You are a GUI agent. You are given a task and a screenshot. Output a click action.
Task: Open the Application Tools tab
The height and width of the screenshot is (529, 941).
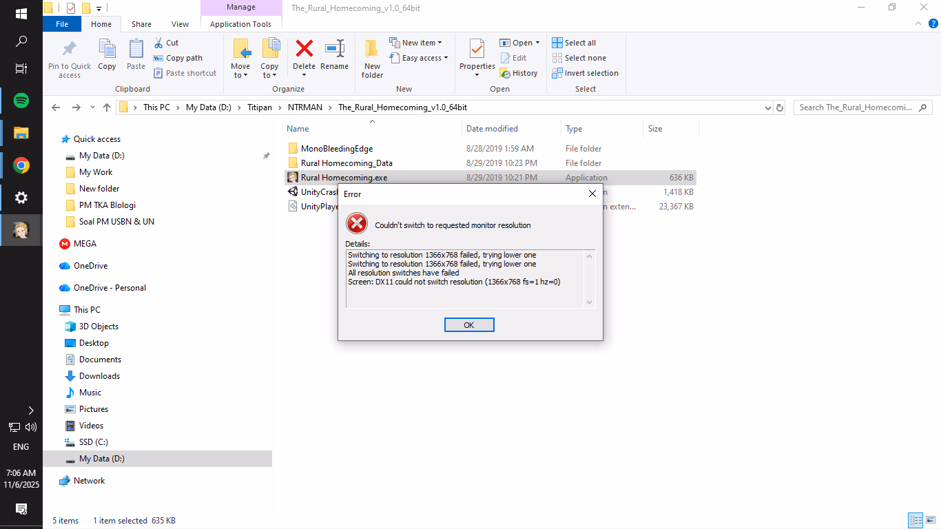(241, 24)
